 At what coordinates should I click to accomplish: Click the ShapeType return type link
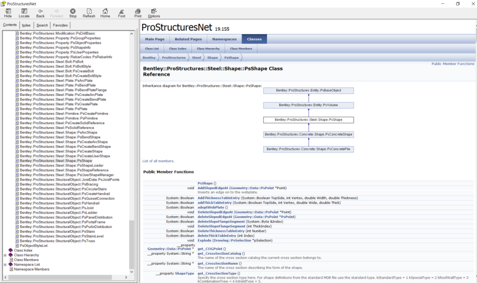[184, 274]
